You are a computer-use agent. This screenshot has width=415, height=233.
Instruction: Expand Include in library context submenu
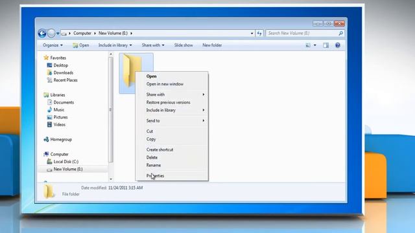pyautogui.click(x=171, y=110)
